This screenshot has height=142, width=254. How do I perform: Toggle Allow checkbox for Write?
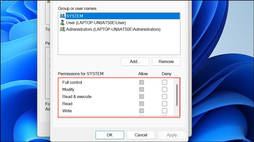point(141,111)
